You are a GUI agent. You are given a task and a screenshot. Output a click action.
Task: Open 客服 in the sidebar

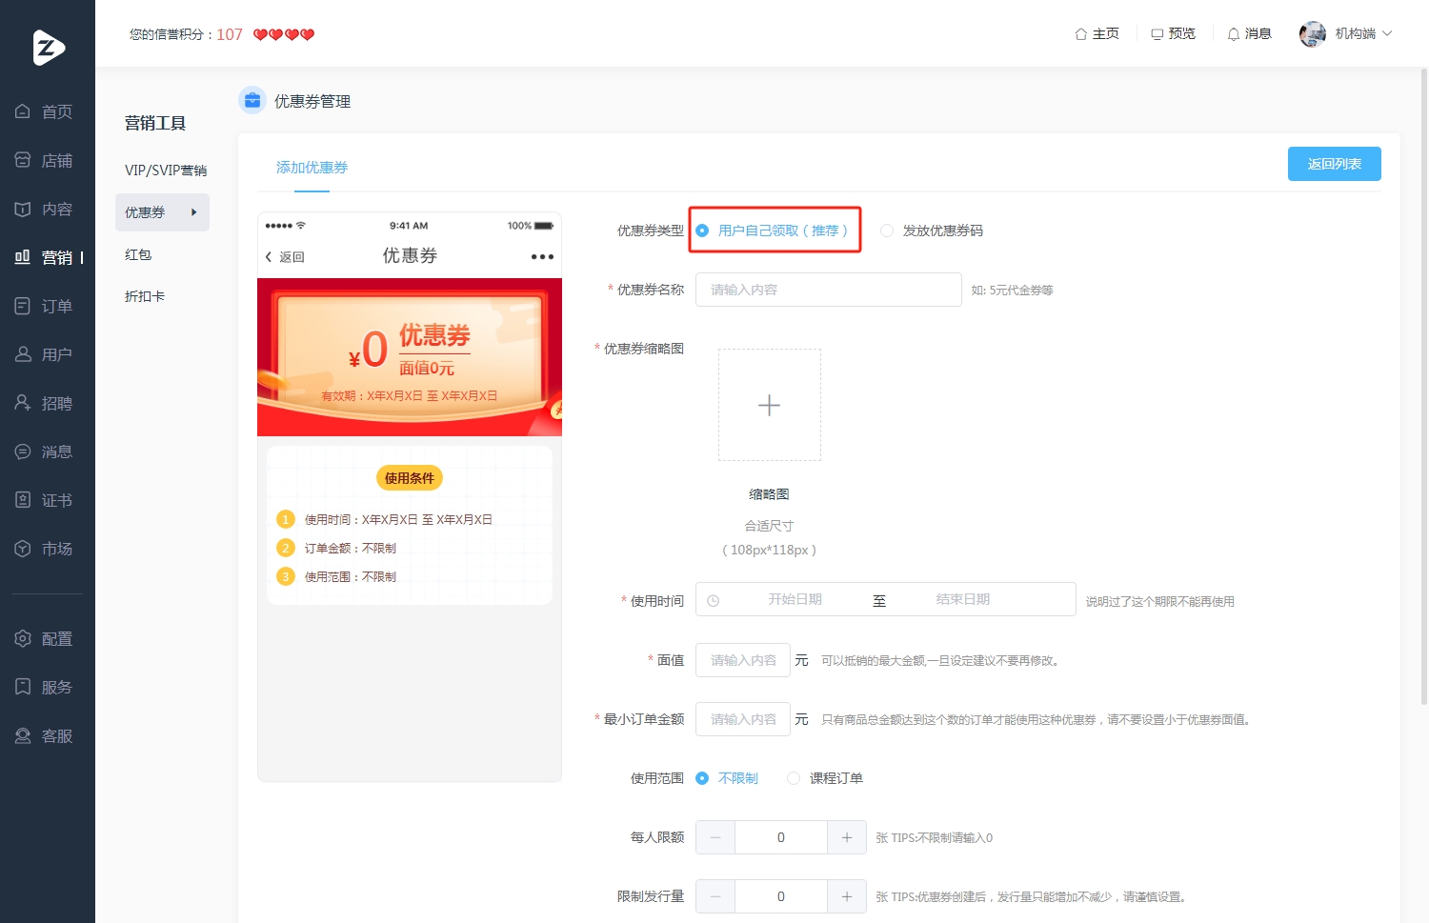coord(44,735)
